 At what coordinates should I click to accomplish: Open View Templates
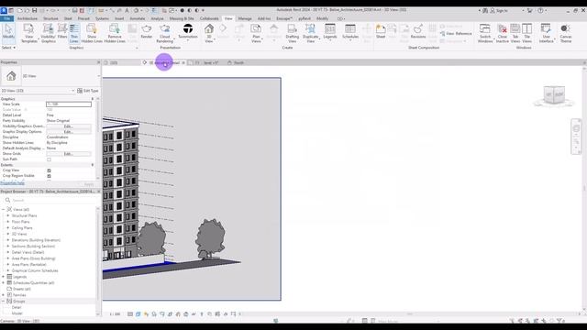28,33
